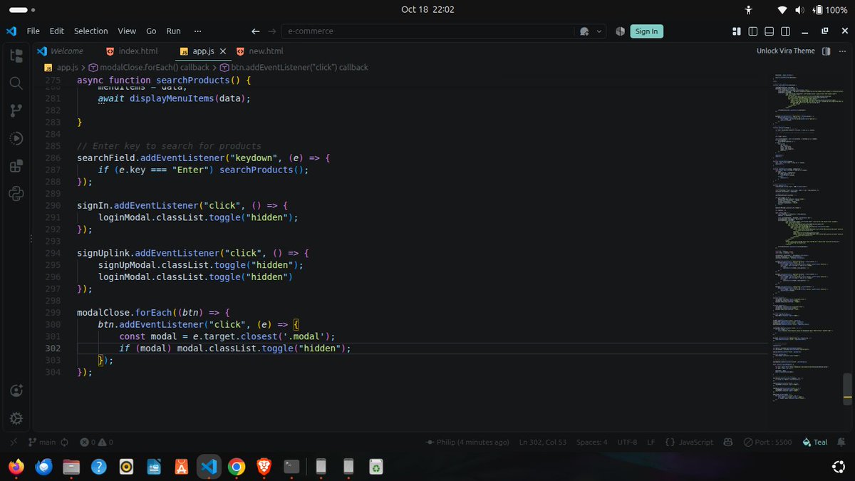Screen dimensions: 855x481
Task: Change UTF-8 file encoding
Action: coord(627,442)
